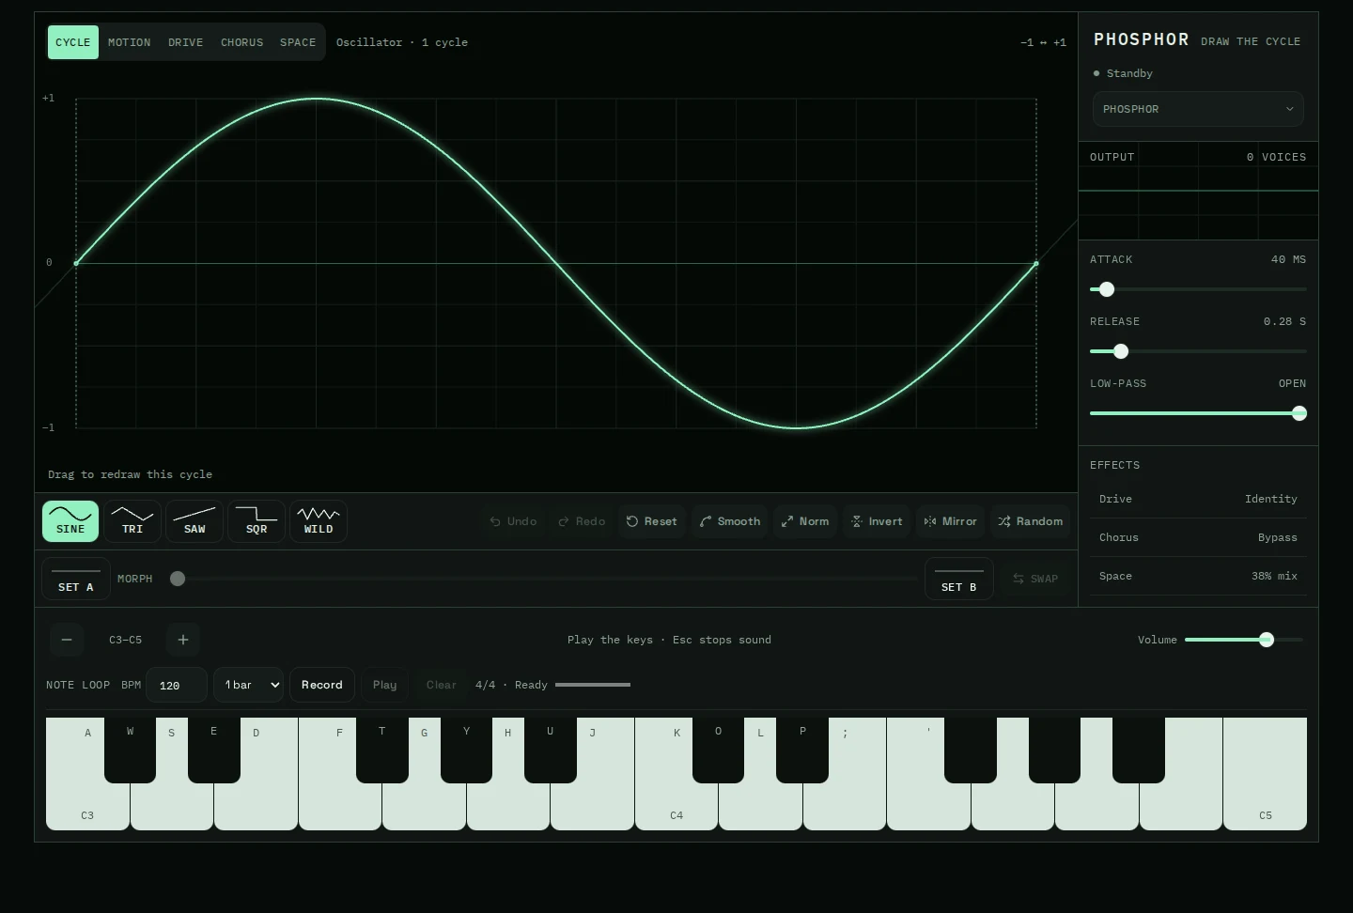The width and height of the screenshot is (1353, 913).
Task: Store waveform in SET B slot
Action: (x=959, y=579)
